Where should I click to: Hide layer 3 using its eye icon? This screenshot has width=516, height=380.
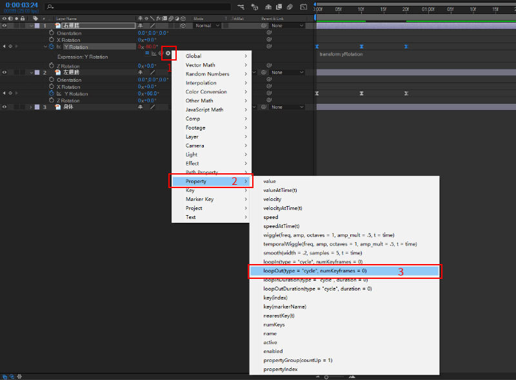tap(5, 107)
